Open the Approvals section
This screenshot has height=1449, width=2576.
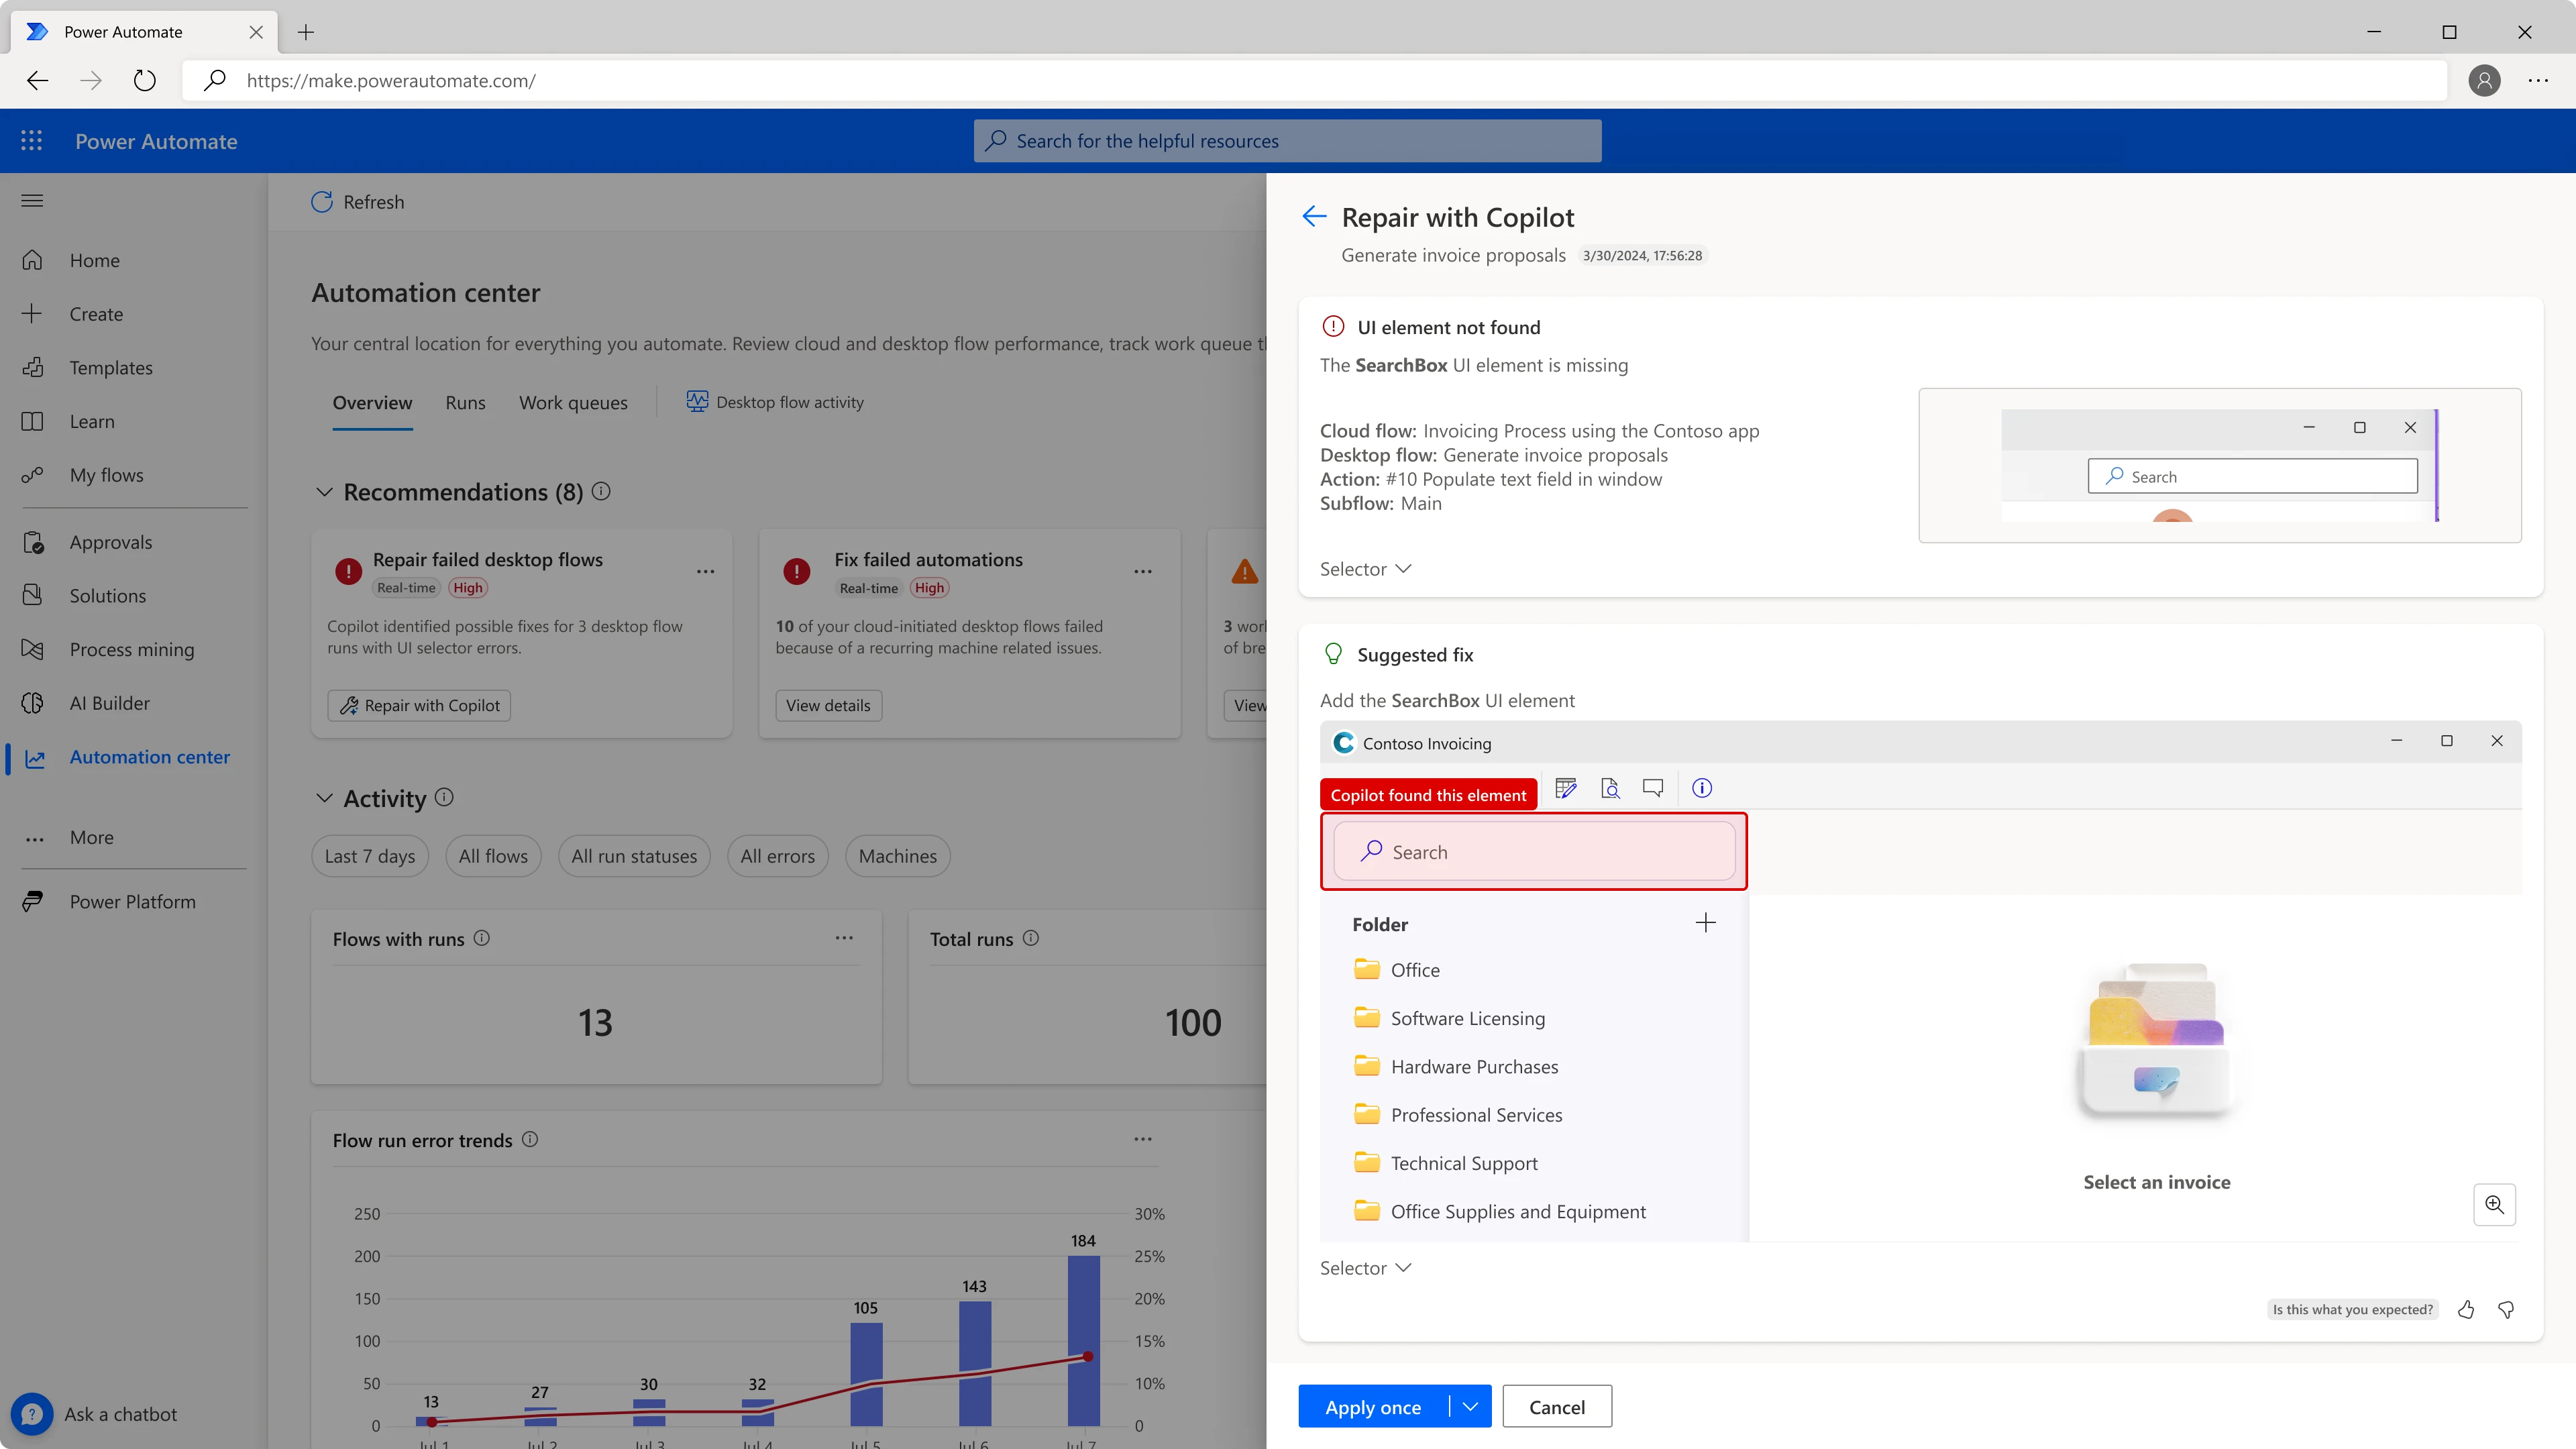point(111,541)
